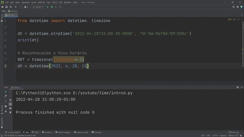Select the introd tab in Run panel
Viewport: 244px width, 137px height.
[x=16, y=87]
